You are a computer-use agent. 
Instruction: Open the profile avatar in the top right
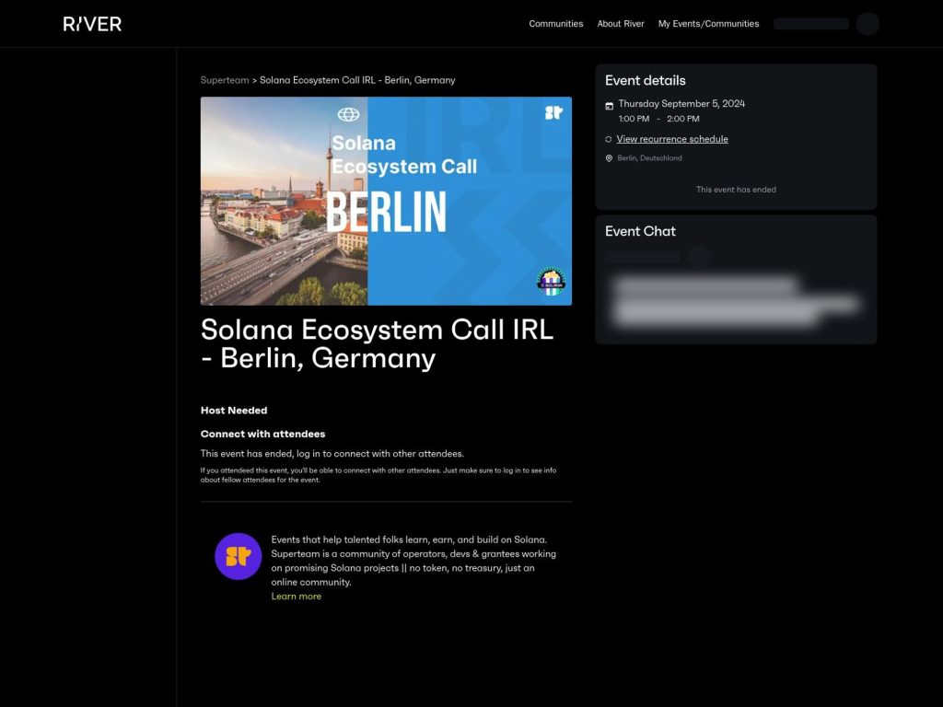click(867, 23)
